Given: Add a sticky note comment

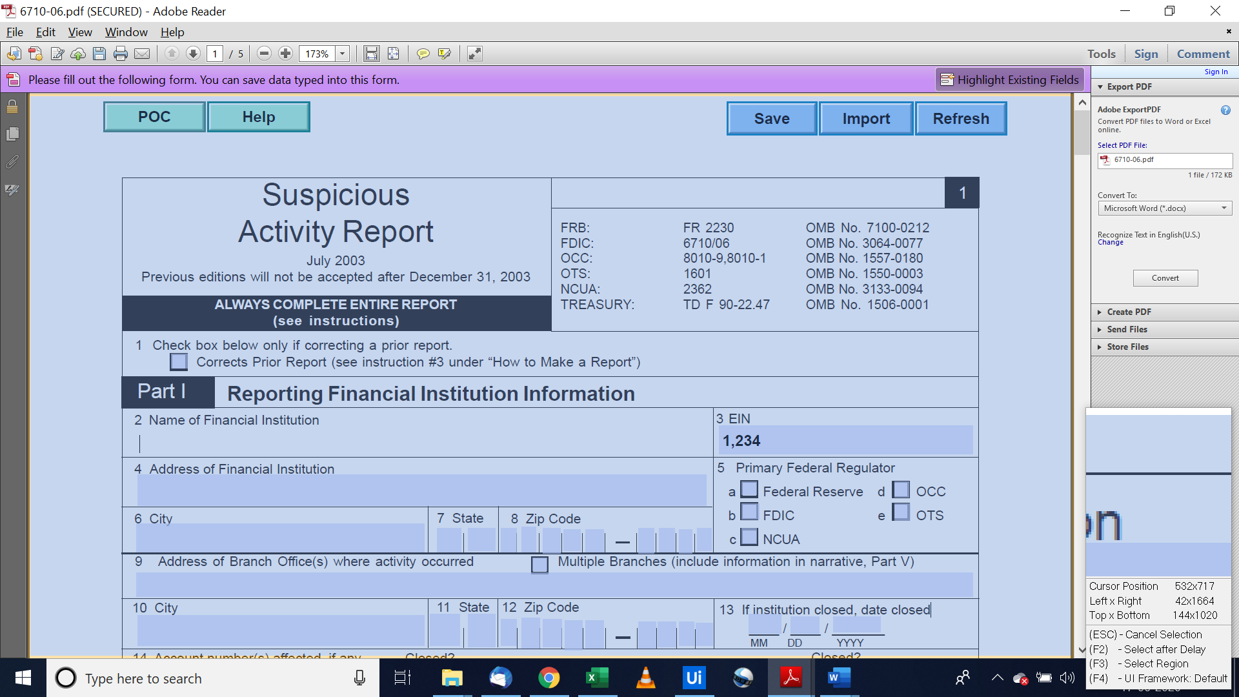Looking at the screenshot, I should 423,54.
